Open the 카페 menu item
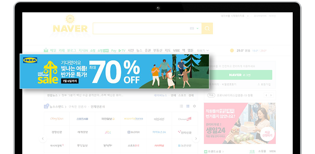 [x=62, y=50]
